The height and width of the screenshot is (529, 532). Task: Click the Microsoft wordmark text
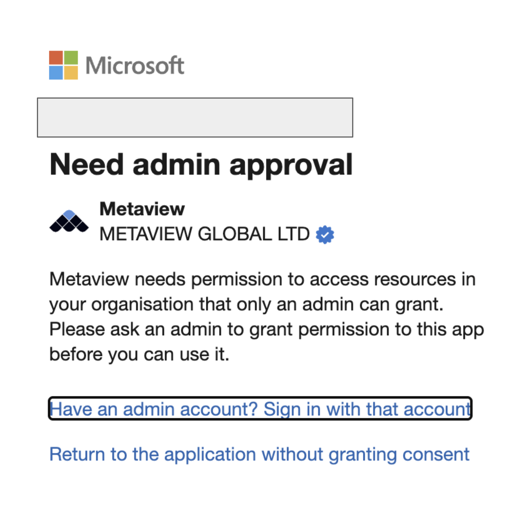point(134,65)
